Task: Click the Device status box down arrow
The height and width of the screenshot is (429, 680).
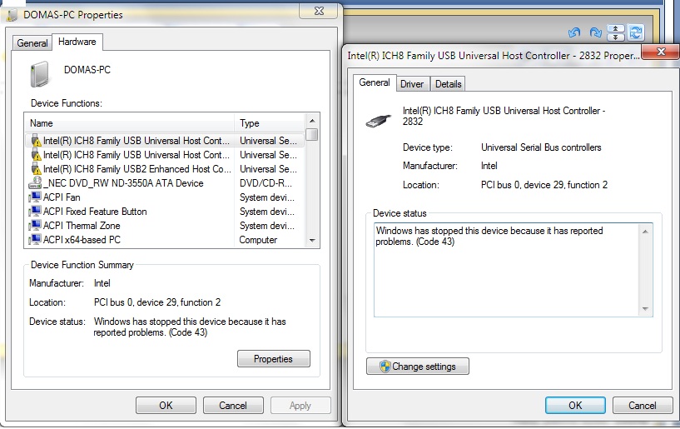Action: point(645,309)
